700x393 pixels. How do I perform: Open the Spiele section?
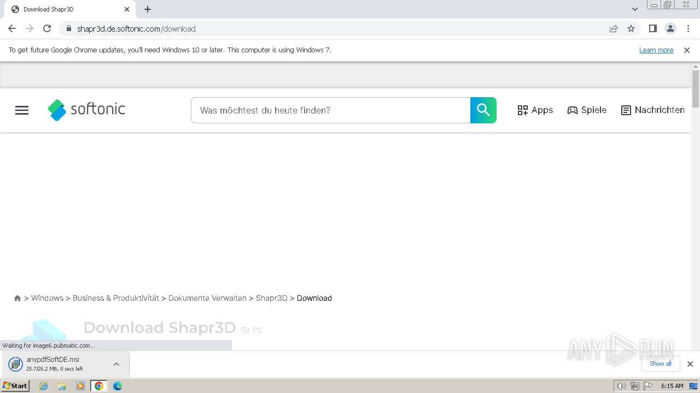click(587, 110)
